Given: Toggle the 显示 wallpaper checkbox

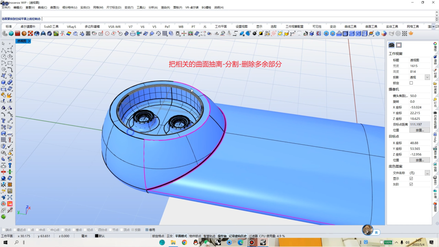Looking at the screenshot, I should (411, 178).
